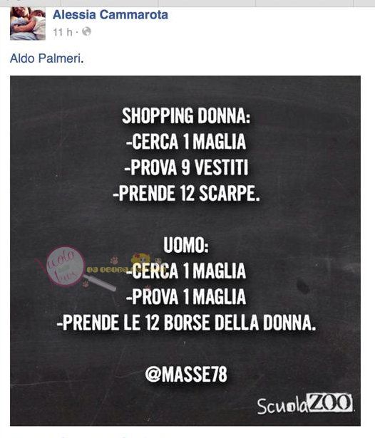Click the PRENDE LE 12 BORSE DELLA DONNA line
This screenshot has width=375, height=438.
tap(186, 323)
